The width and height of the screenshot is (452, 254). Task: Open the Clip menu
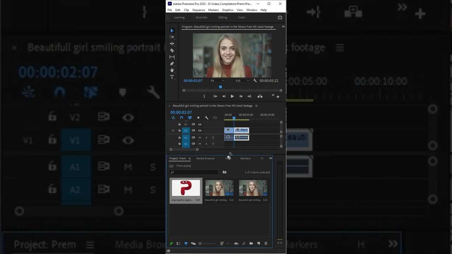(x=186, y=10)
